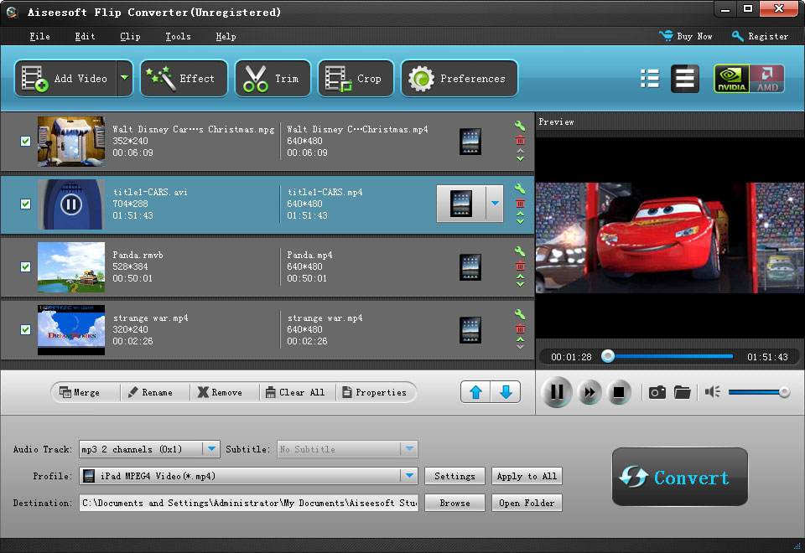Open the output format dropdown for title1-CARS
This screenshot has width=805, height=553.
point(494,204)
